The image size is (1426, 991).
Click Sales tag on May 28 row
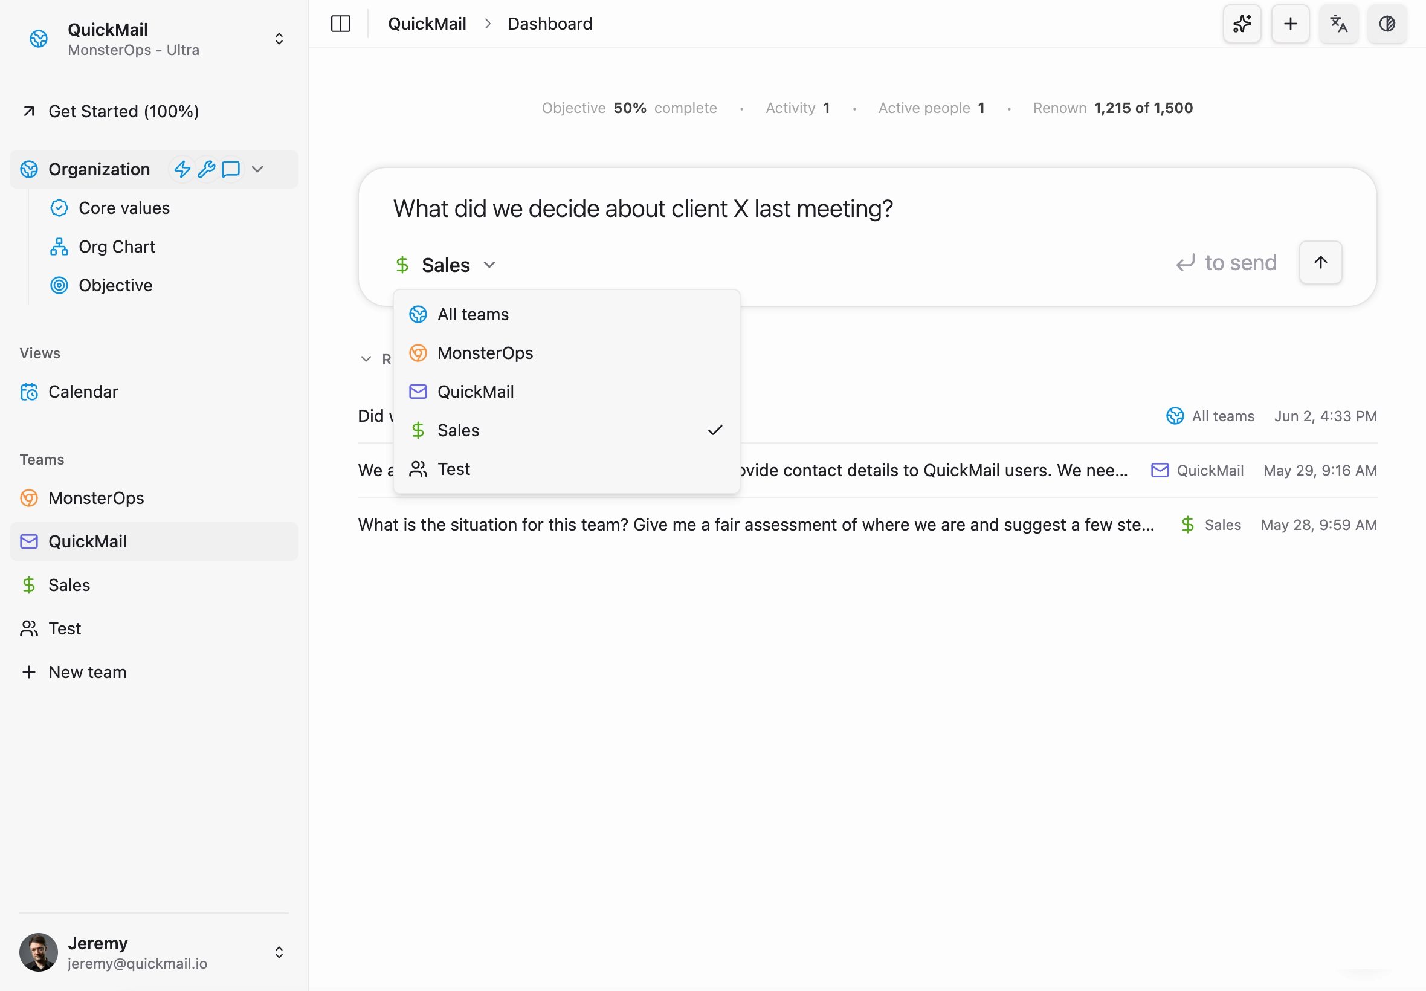(1210, 525)
